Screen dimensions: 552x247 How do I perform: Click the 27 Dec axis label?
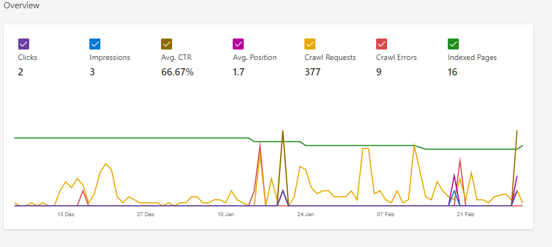146,214
